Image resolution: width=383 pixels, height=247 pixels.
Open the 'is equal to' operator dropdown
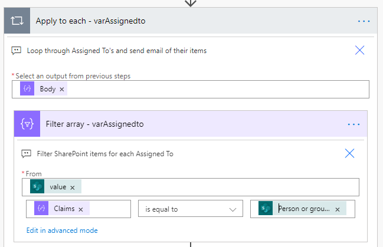[191, 209]
